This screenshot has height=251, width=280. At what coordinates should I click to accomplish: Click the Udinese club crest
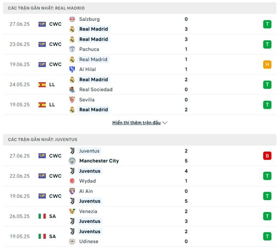72,242
